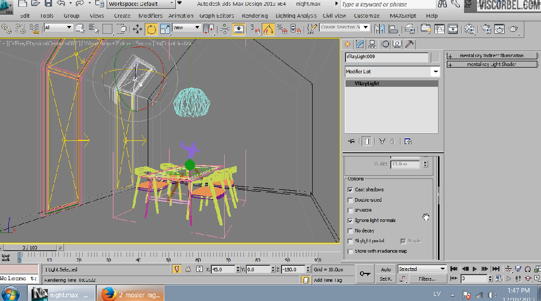Toggle Angle Snap in toolbar

pyautogui.click(x=268, y=29)
